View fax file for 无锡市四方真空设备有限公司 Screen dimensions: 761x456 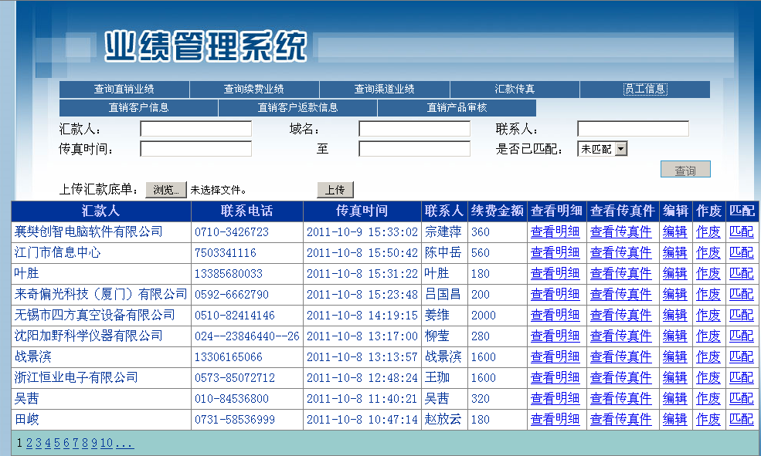620,316
